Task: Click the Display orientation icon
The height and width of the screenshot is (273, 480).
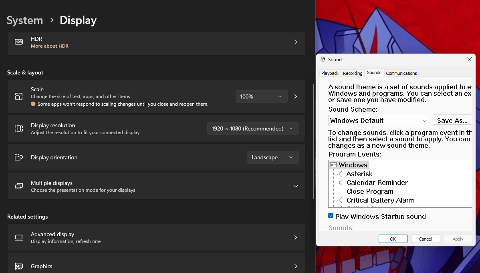Action: pyautogui.click(x=19, y=157)
